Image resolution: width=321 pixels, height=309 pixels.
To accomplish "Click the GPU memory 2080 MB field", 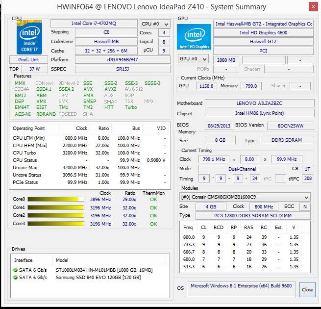I will (226, 60).
